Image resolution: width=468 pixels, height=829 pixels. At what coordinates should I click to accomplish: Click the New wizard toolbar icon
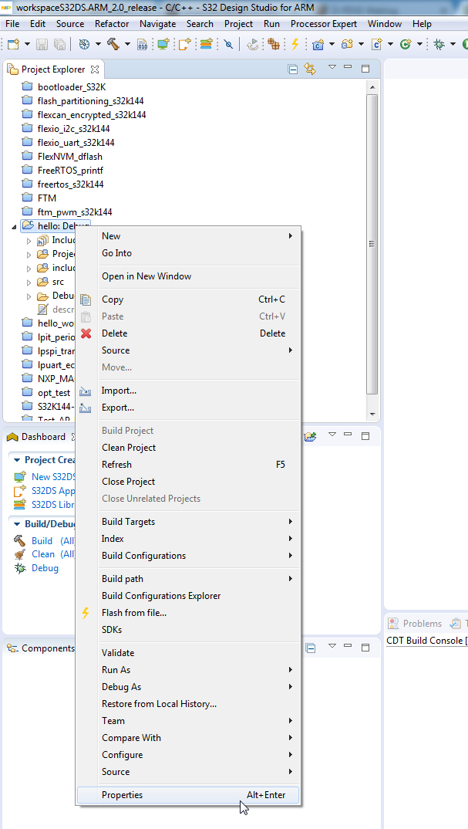(x=13, y=44)
